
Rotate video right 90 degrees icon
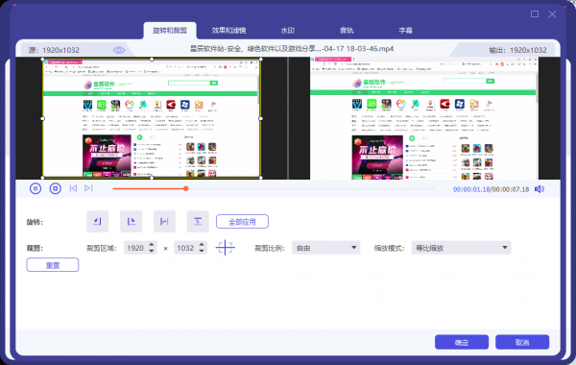point(131,221)
